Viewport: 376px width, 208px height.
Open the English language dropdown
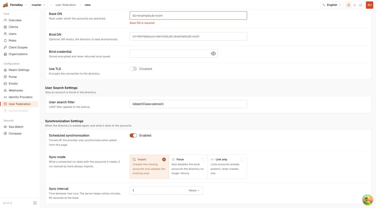click(x=332, y=5)
